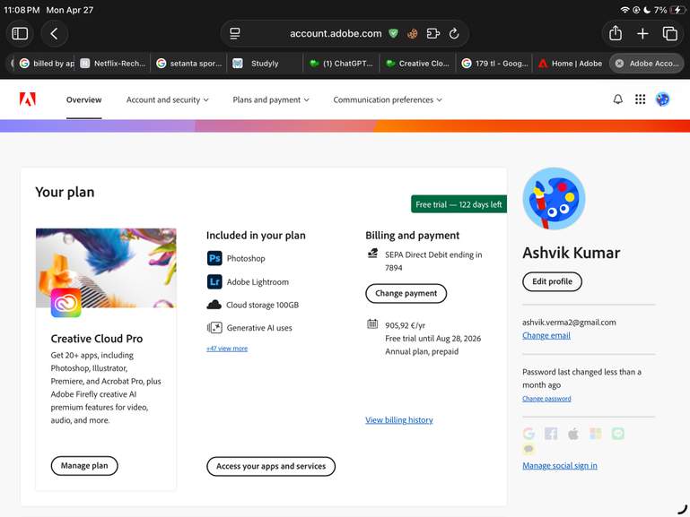Open Manage social sign in link
690x517 pixels.
click(x=560, y=466)
